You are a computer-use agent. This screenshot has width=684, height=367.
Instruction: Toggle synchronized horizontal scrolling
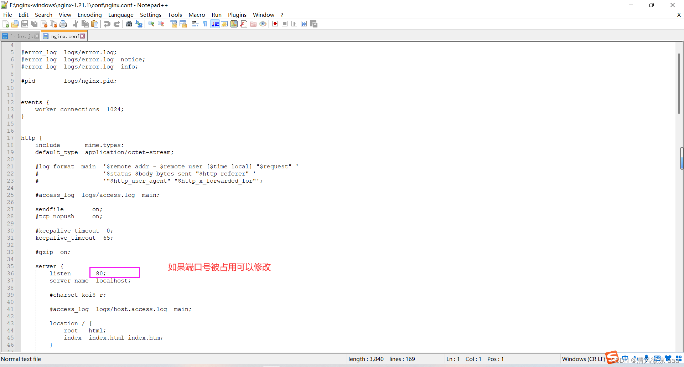click(183, 24)
